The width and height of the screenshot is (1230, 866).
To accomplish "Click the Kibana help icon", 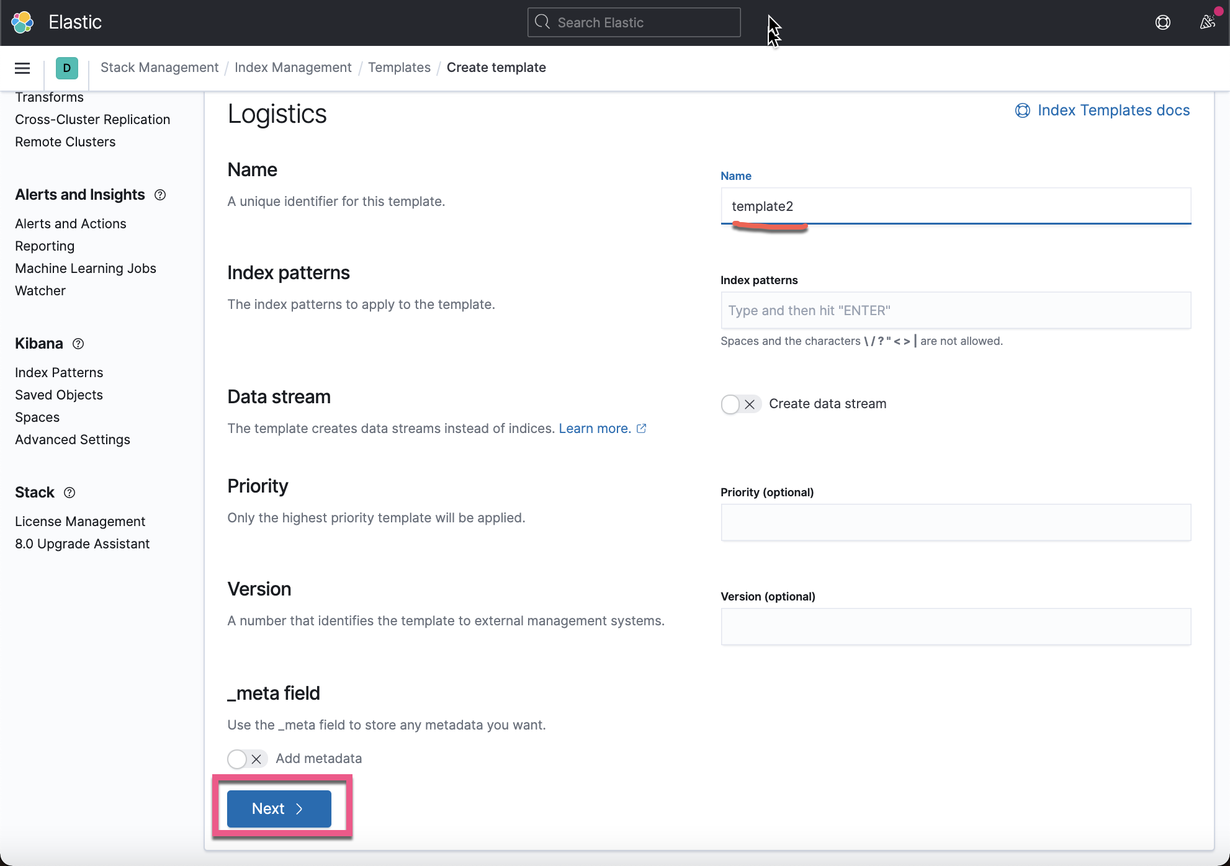I will (78, 344).
